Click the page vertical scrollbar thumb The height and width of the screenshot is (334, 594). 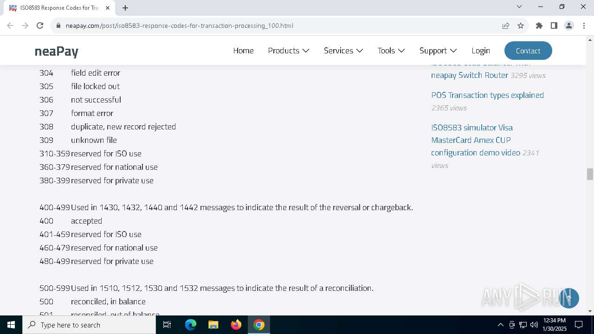pyautogui.click(x=590, y=174)
